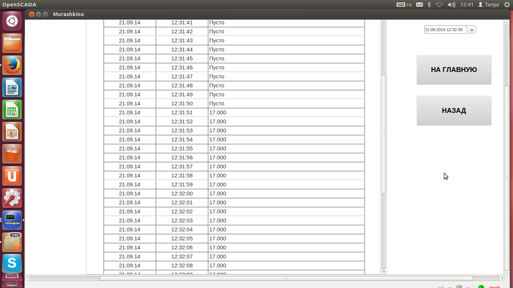Open the Tanya user menu
513x288 pixels.
coord(488,4)
